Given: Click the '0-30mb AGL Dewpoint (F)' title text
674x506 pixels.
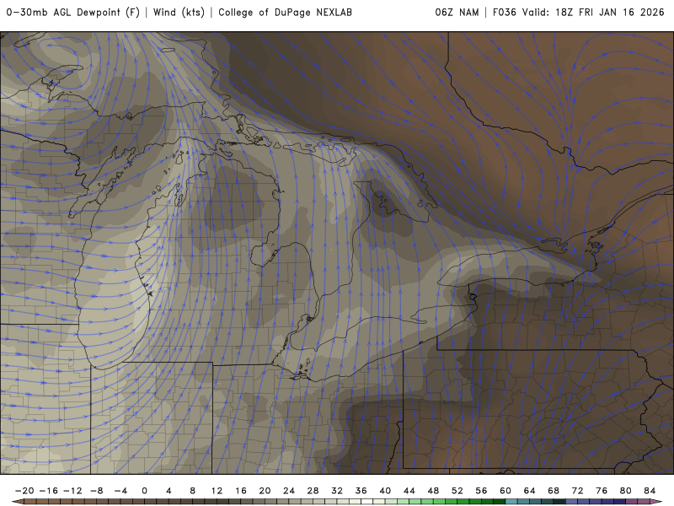Looking at the screenshot, I should tap(73, 13).
